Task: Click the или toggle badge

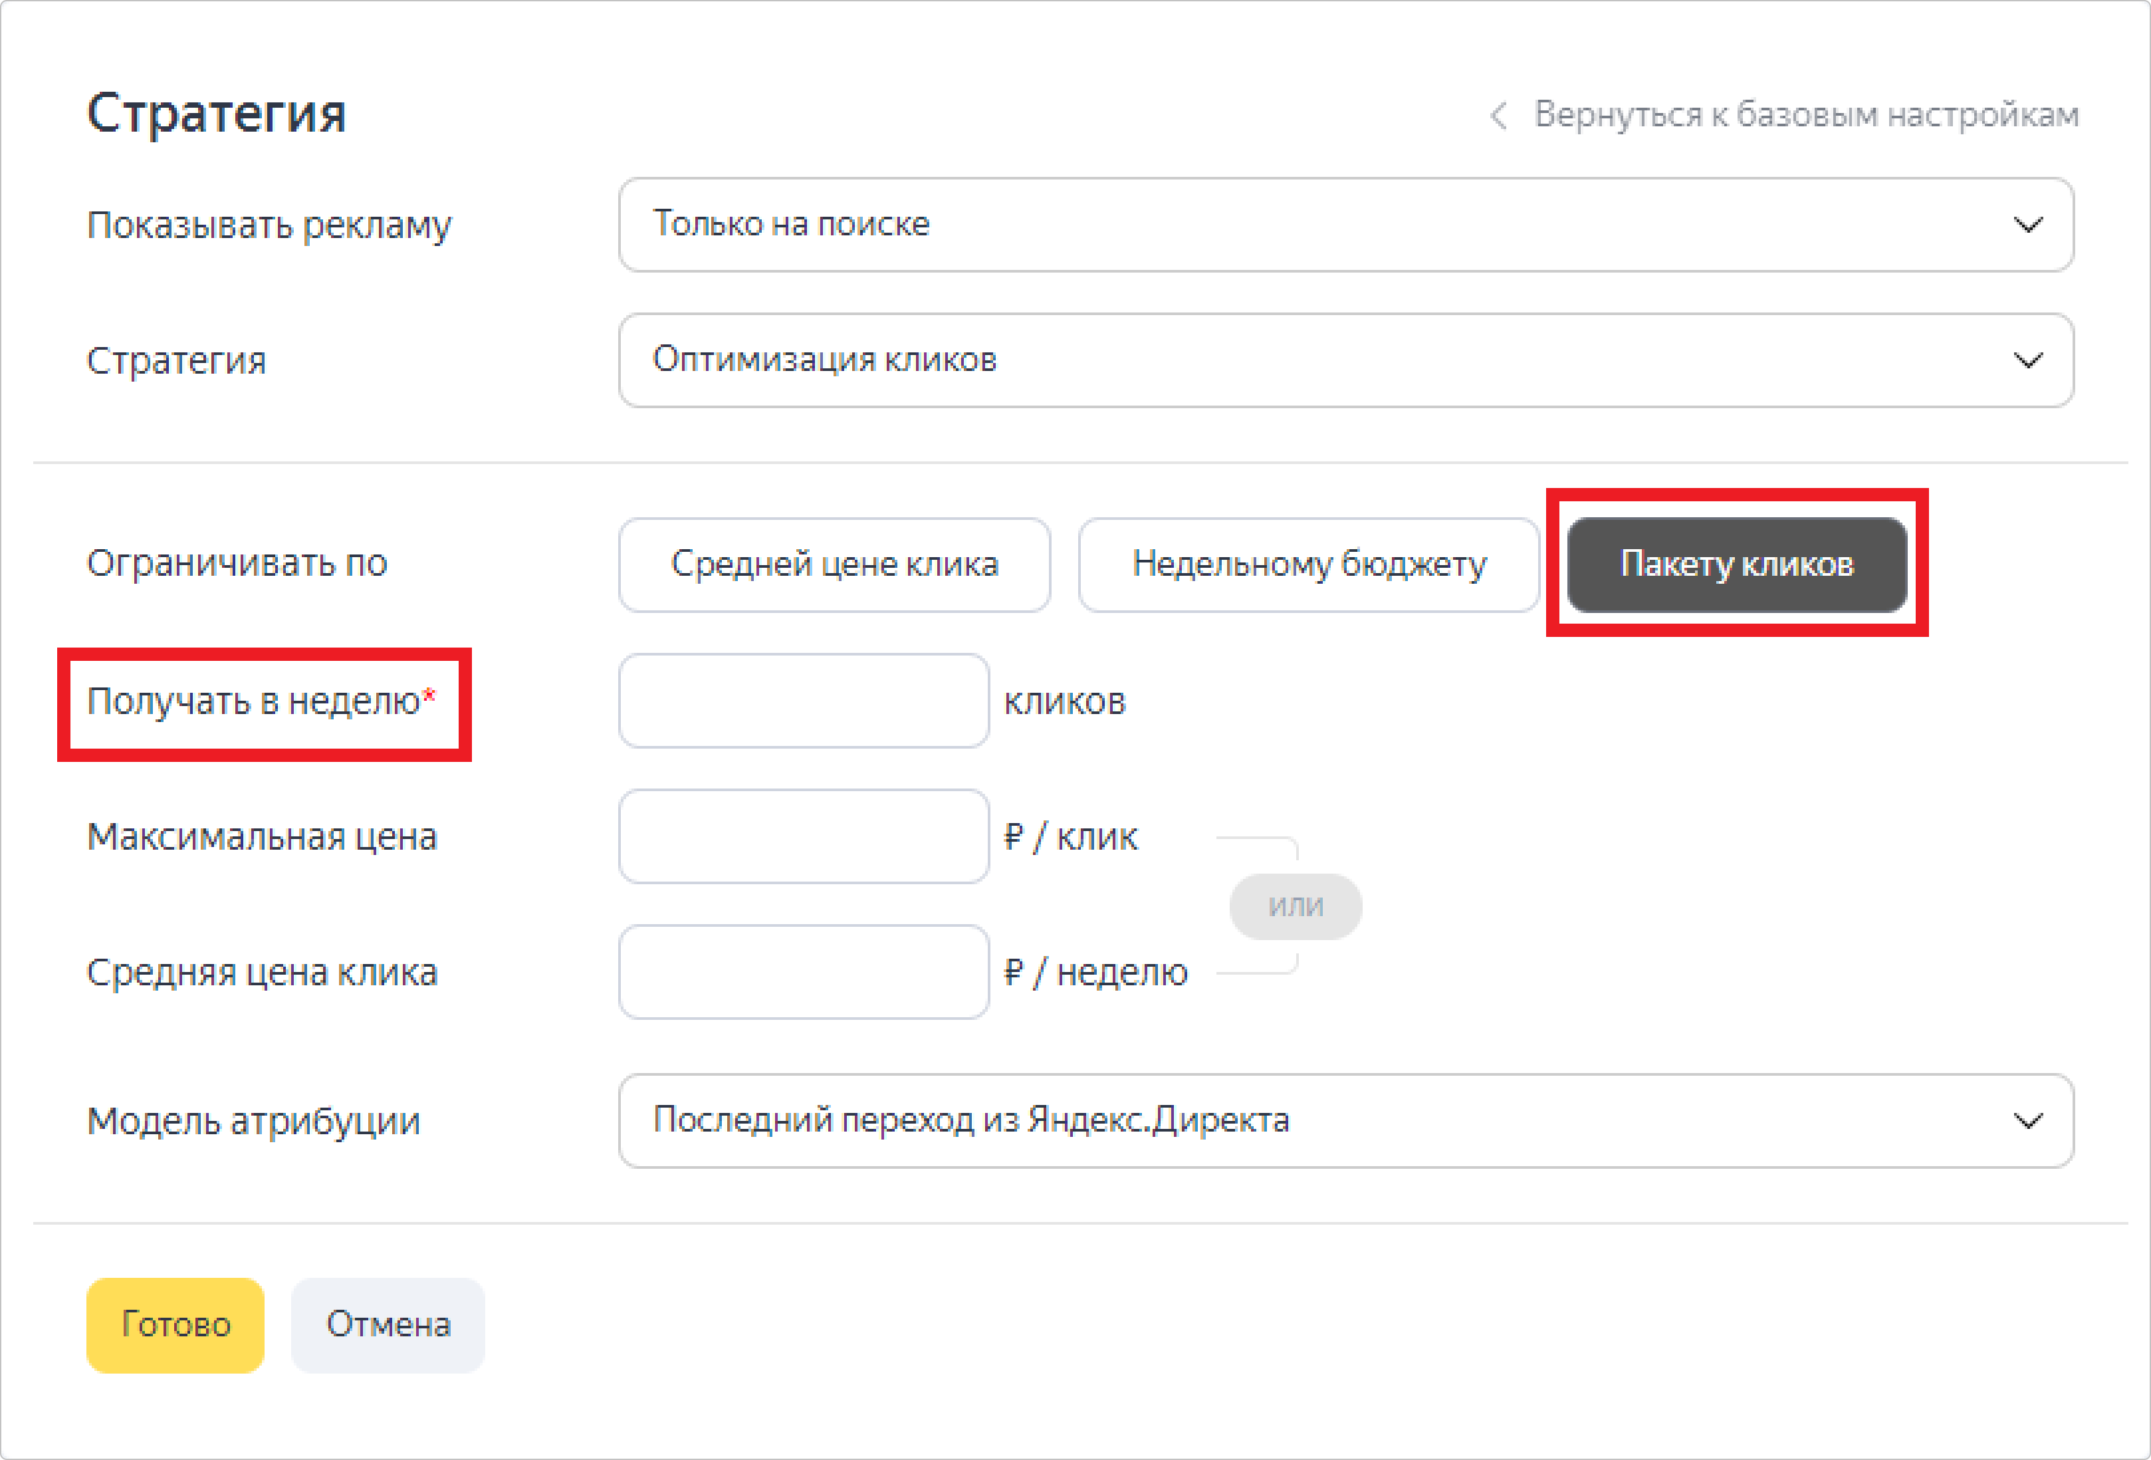Action: (1295, 906)
